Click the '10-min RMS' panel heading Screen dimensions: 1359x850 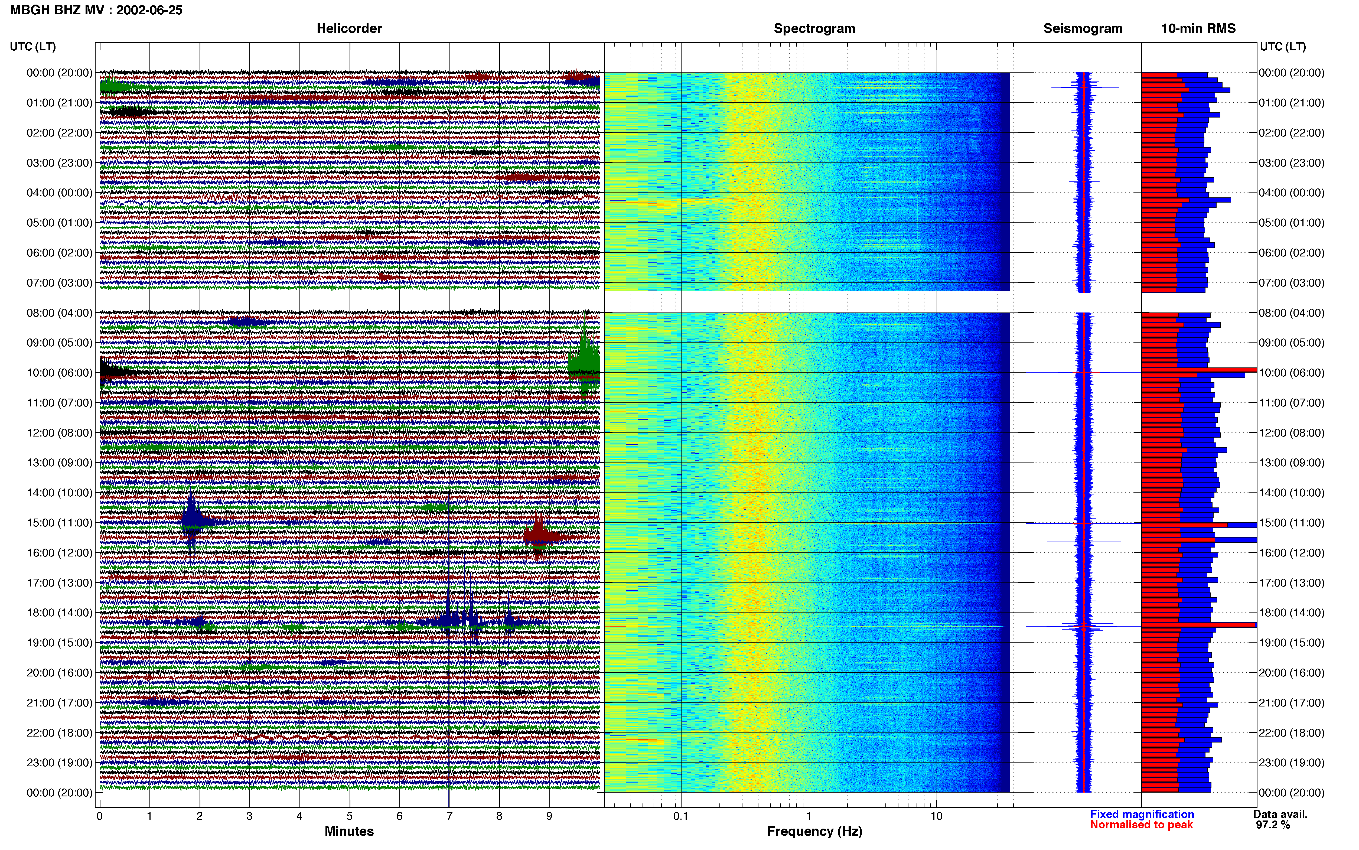click(x=1198, y=29)
